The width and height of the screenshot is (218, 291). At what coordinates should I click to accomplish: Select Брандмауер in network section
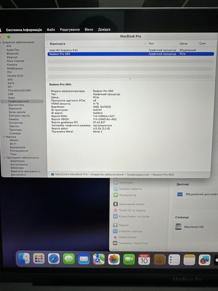[17, 147]
